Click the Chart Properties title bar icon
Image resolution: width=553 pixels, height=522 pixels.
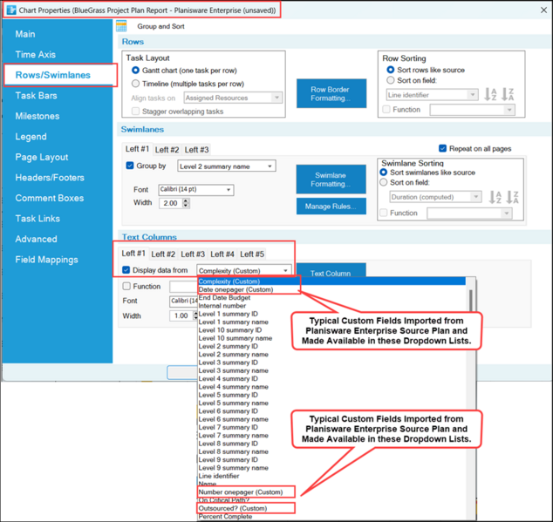[11, 10]
